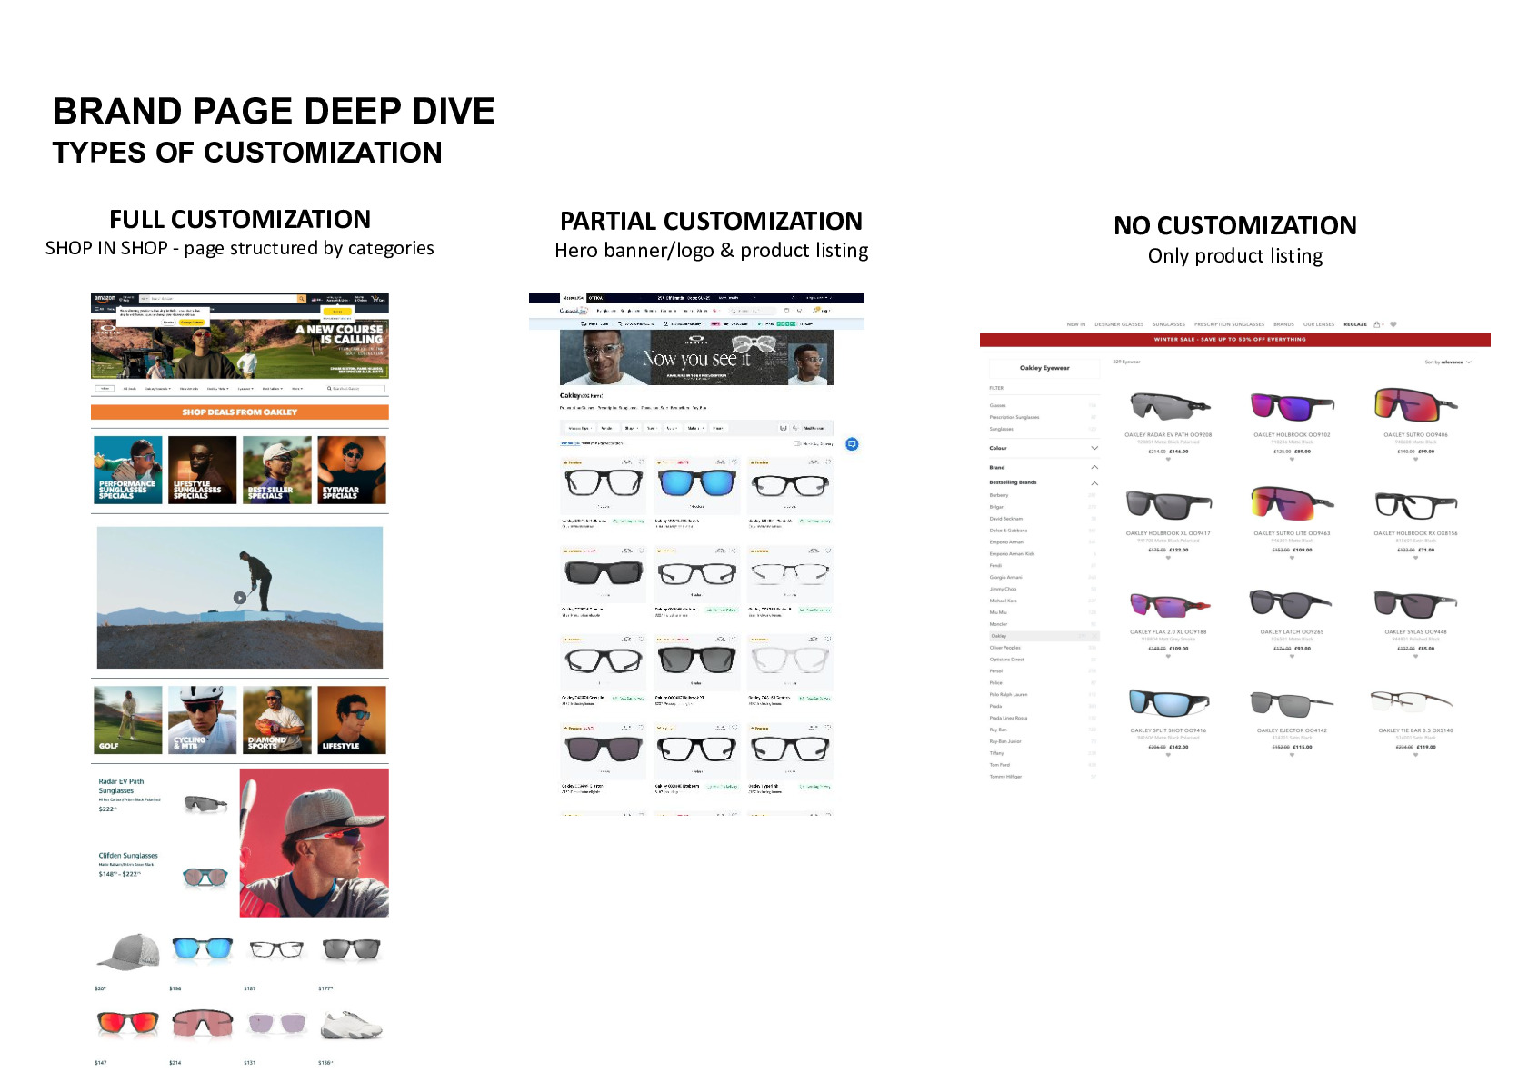Open Clifden Sunglasses listing
Viewport: 1518px width, 1072px height.
point(165,869)
